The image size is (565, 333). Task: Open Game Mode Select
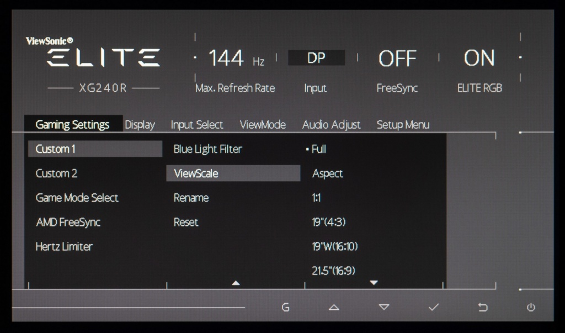pyautogui.click(x=77, y=198)
